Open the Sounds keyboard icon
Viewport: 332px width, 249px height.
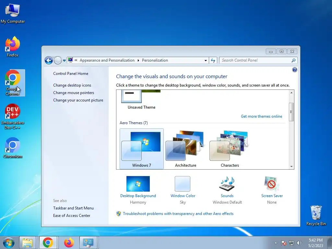(227, 184)
